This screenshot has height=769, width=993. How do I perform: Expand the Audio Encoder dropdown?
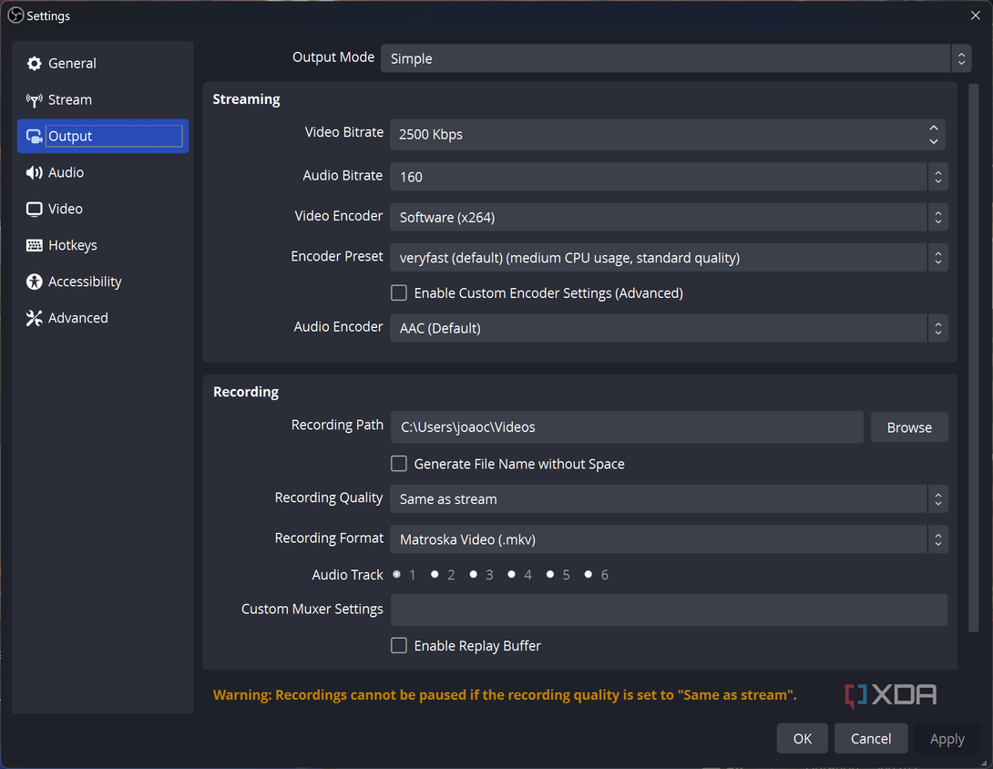coord(669,328)
